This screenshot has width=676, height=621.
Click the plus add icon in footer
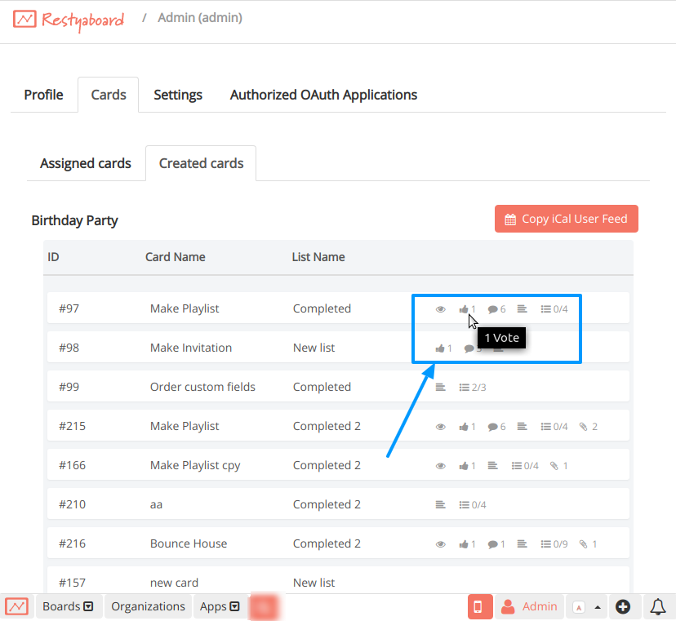click(623, 607)
